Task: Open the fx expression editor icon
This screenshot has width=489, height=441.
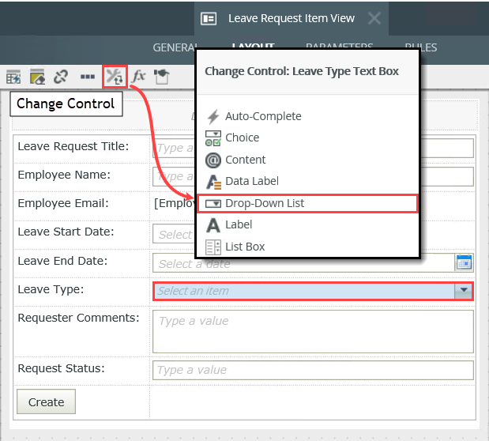Action: coord(138,77)
